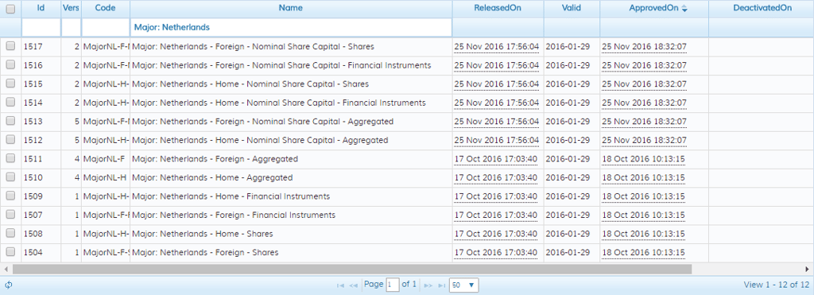Click the horizontal scrollbar left arrow
Image resolution: width=814 pixels, height=295 pixels.
(x=6, y=269)
